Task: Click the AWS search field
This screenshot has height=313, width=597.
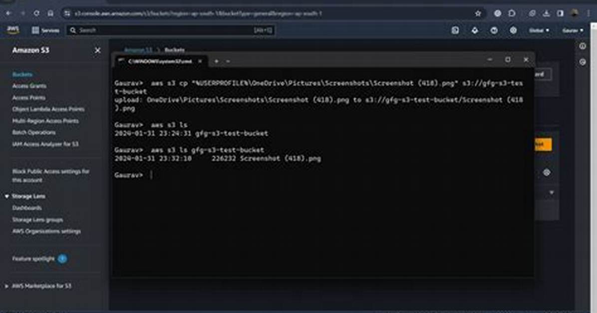Action: pyautogui.click(x=171, y=30)
